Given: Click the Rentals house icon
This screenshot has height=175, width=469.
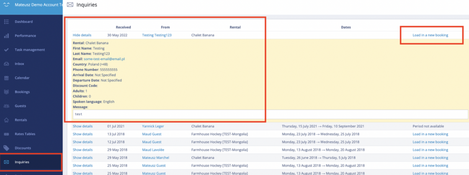Looking at the screenshot, I should click(x=6, y=120).
